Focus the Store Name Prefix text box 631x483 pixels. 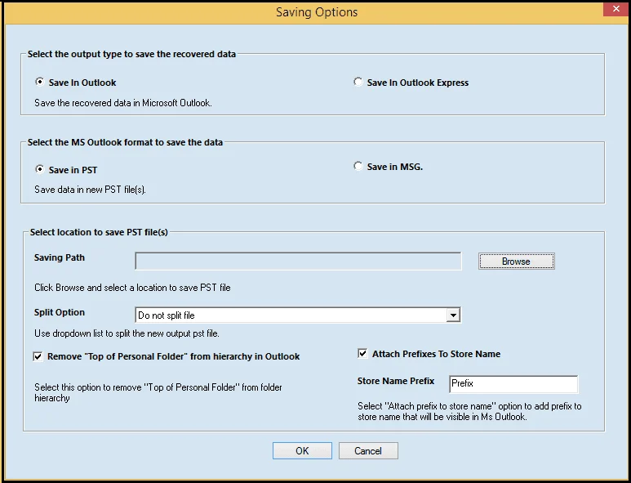point(513,384)
